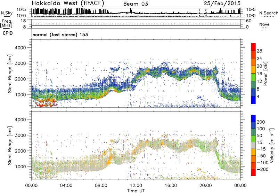Click the velocity colorbar value -200
The width and height of the screenshot is (278, 193).
pos(262,169)
